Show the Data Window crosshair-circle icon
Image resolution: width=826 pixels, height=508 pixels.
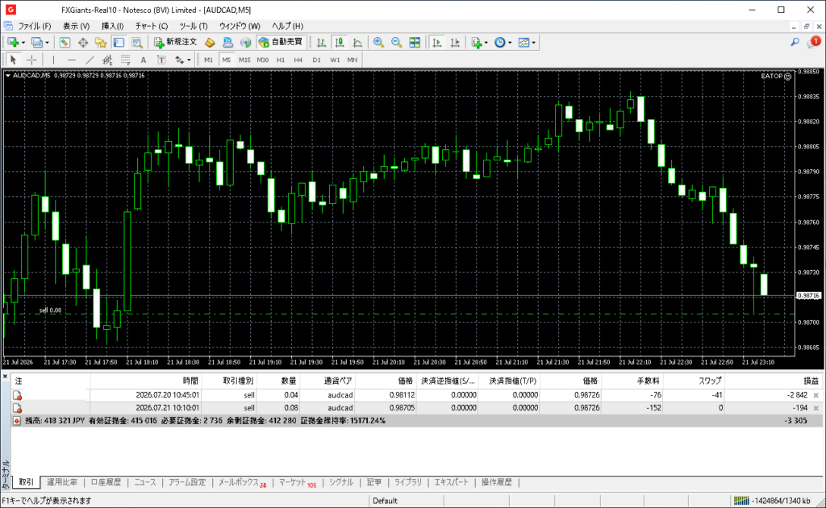83,43
